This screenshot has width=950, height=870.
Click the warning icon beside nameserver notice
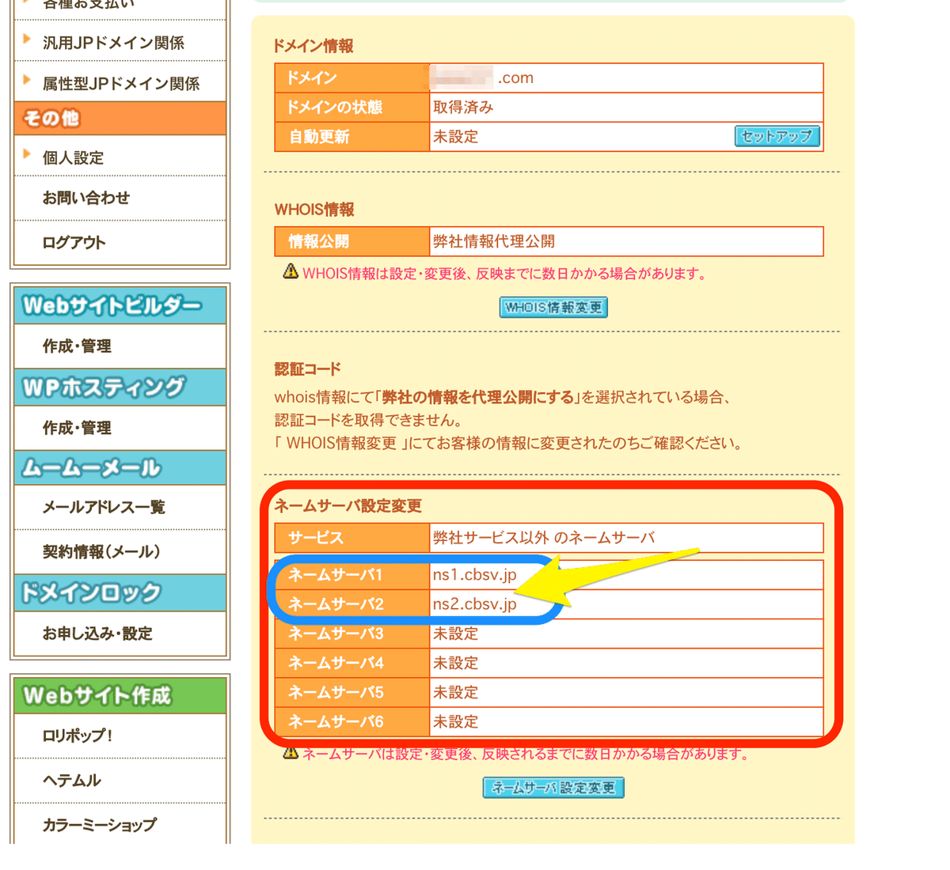point(288,756)
